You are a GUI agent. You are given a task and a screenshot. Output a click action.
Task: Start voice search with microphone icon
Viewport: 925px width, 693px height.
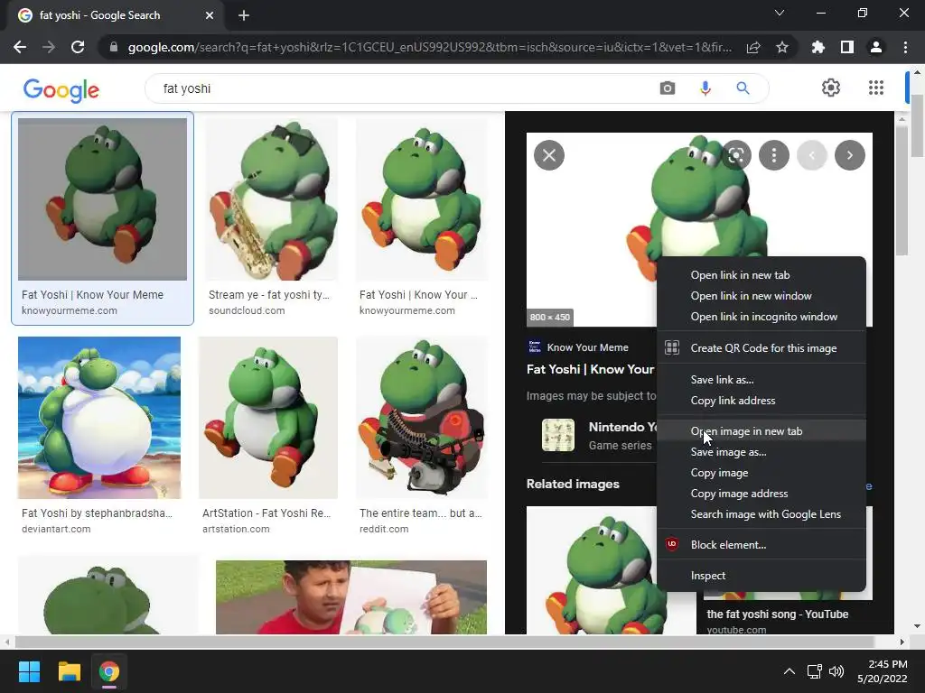pos(705,88)
